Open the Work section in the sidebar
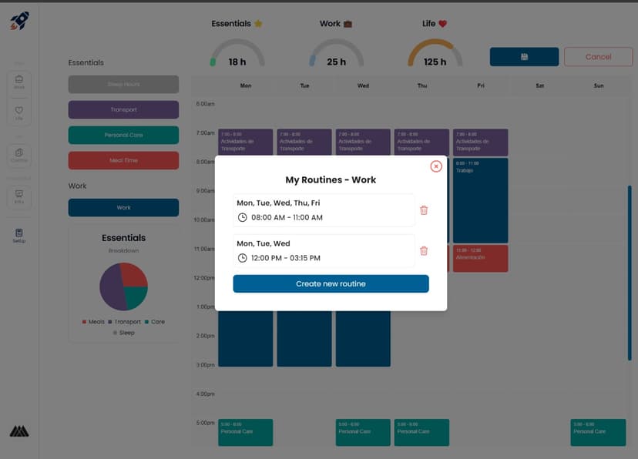Screen dimensions: 638x459 (x=19, y=82)
